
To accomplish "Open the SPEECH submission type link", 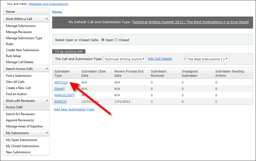I will (60, 102).
